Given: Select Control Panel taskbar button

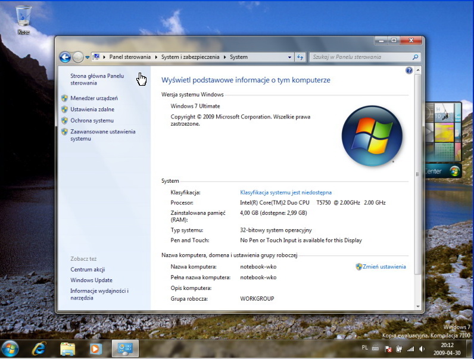Looking at the screenshot, I should click(125, 348).
